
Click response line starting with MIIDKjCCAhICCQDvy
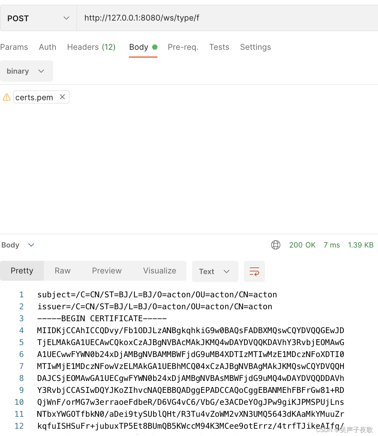pyautogui.click(x=191, y=330)
